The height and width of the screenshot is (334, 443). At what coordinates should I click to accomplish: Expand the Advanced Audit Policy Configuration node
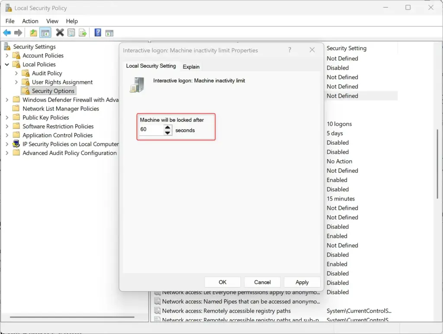pyautogui.click(x=7, y=153)
